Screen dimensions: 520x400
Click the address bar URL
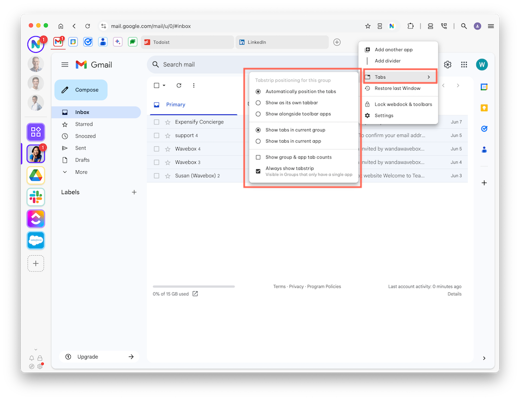point(150,26)
